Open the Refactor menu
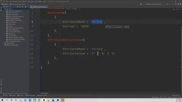Viewport: 182px width, 102px height. (x=24, y=1)
